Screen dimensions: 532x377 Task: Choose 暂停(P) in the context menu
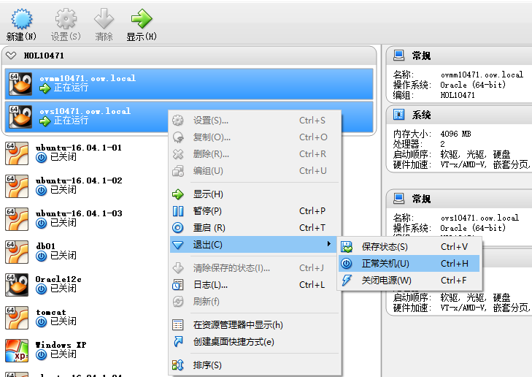tap(255, 211)
